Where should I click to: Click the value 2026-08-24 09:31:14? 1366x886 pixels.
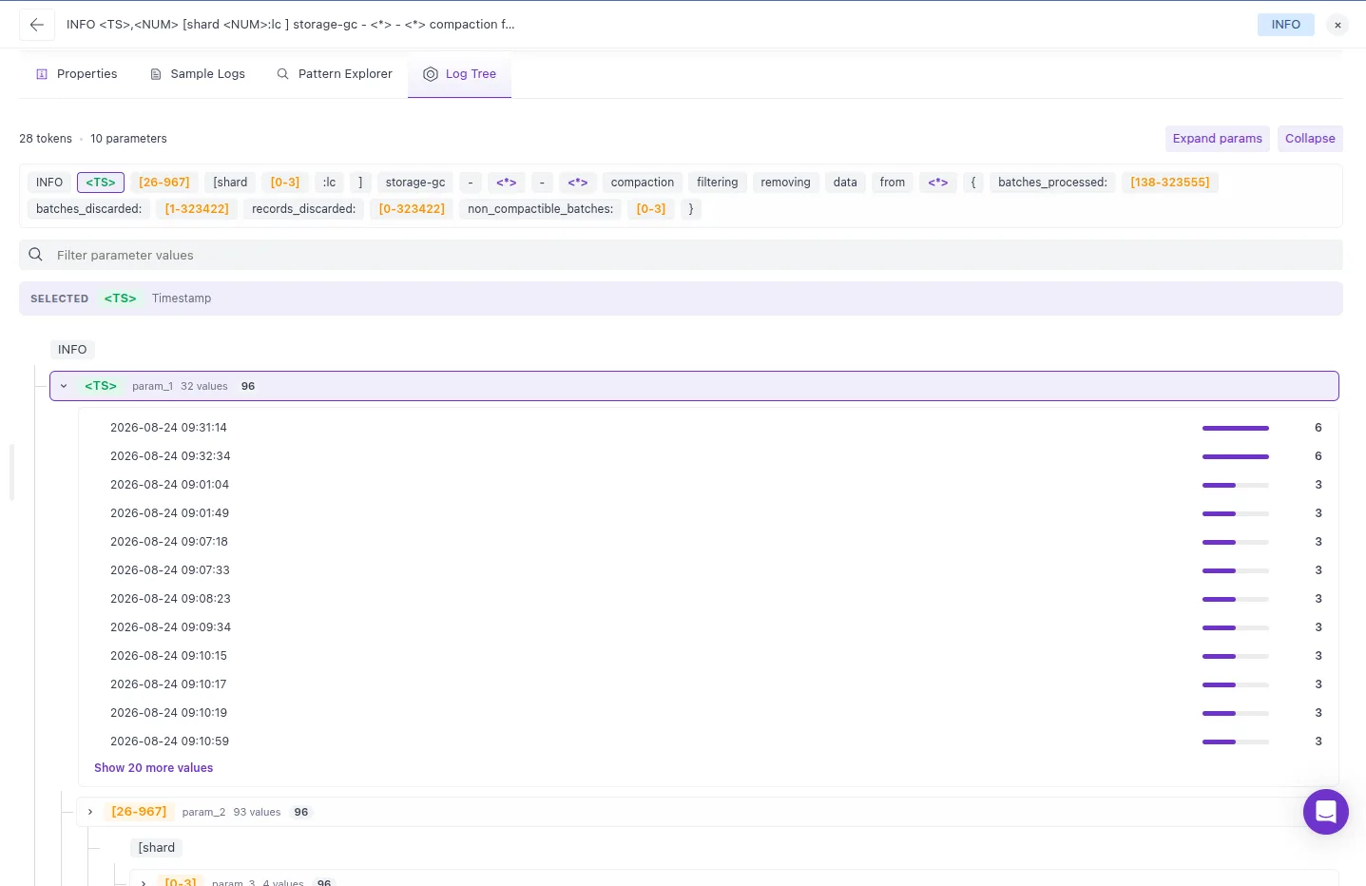click(x=168, y=428)
